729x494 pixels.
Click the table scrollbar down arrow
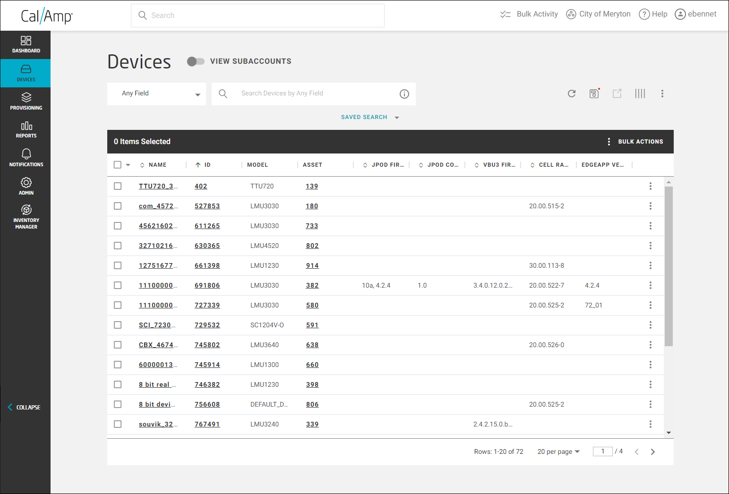click(669, 433)
